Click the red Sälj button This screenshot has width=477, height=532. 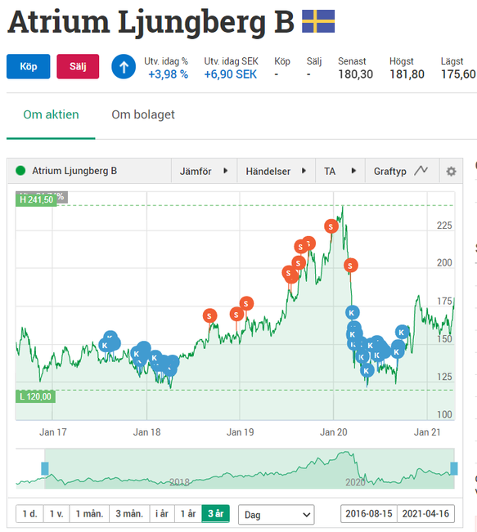[x=78, y=66]
